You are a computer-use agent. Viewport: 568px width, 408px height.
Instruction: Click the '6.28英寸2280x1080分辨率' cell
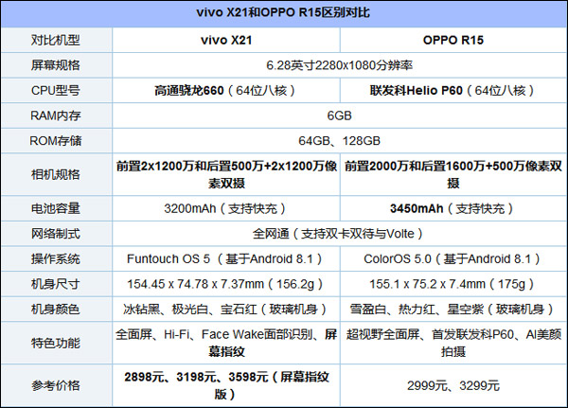pyautogui.click(x=340, y=65)
